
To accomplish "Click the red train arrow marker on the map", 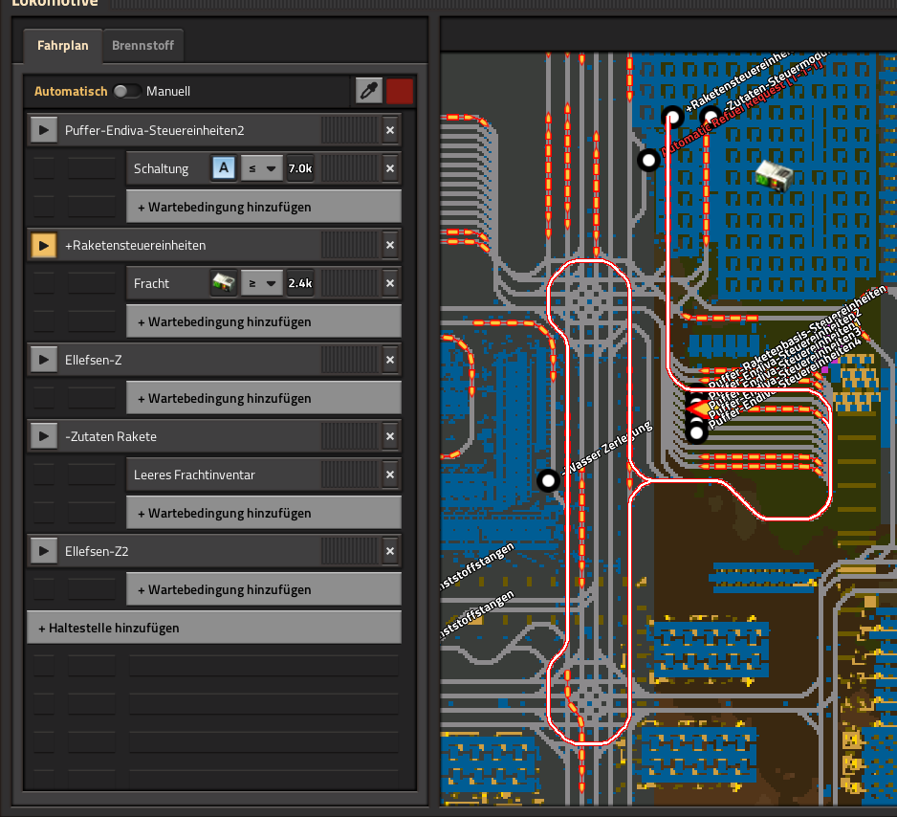I will (697, 409).
